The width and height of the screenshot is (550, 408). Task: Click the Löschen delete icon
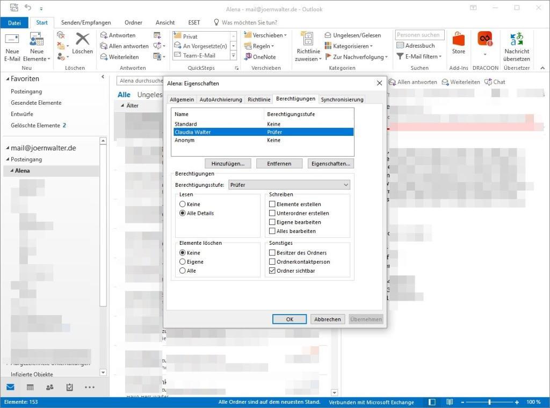[82, 39]
